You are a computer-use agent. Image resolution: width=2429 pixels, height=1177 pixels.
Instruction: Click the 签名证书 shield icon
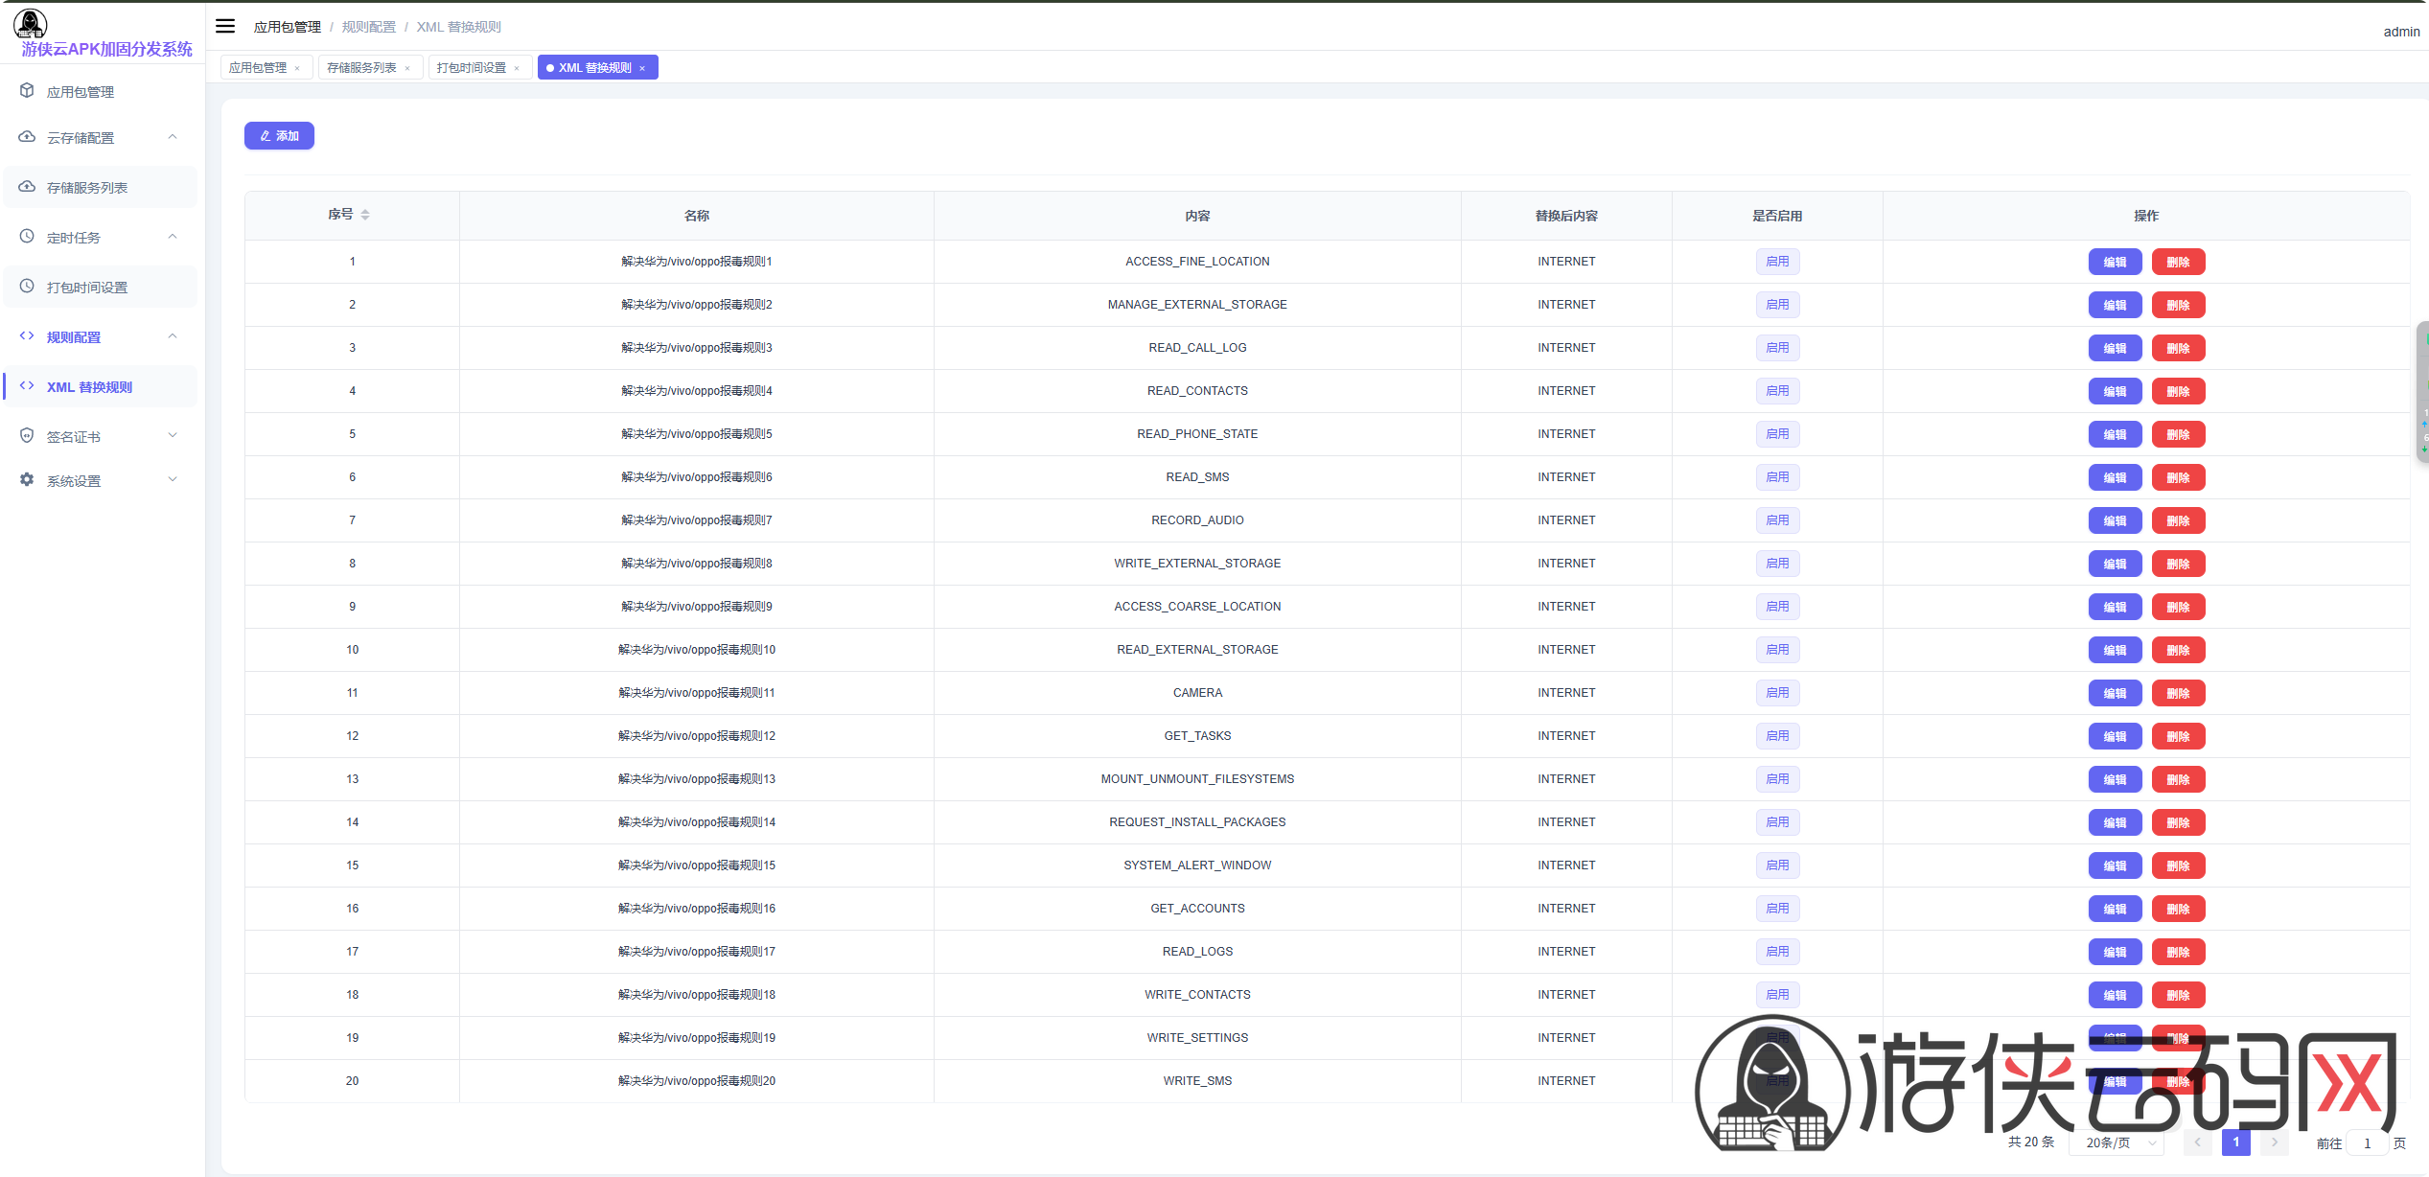point(27,436)
